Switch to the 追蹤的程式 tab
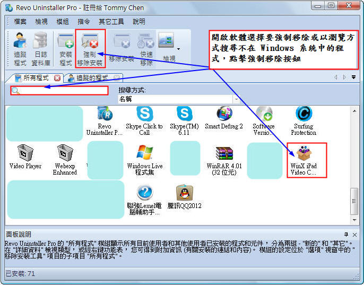Screen dimensions: 364x285 (x=90, y=78)
